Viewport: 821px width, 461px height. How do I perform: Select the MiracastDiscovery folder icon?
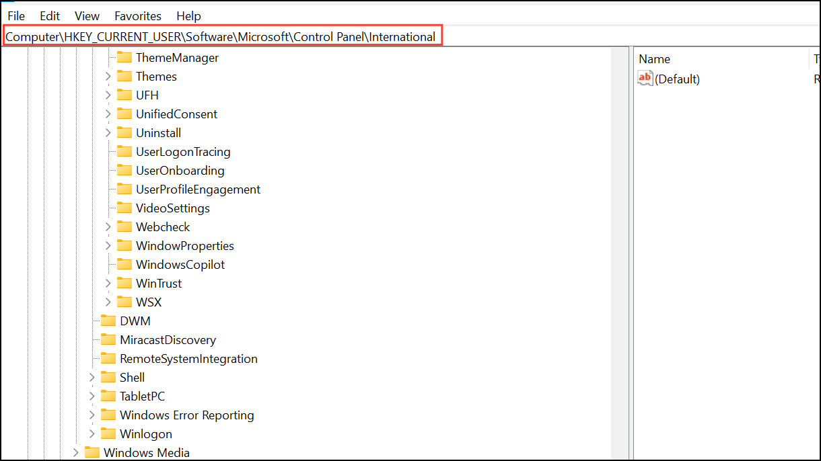click(x=108, y=339)
